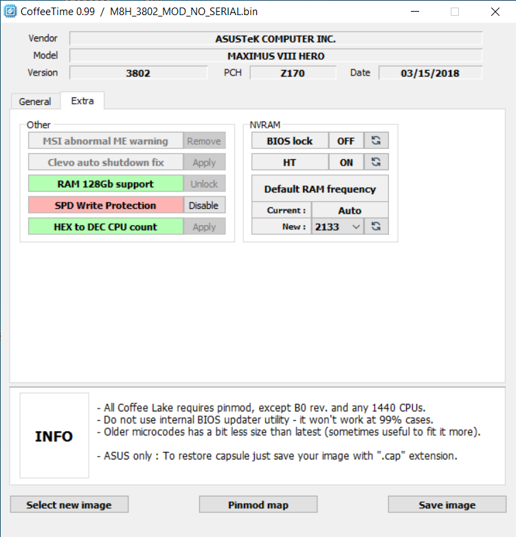Toggle HT ON value
Viewport: 516px width, 537px height.
346,162
